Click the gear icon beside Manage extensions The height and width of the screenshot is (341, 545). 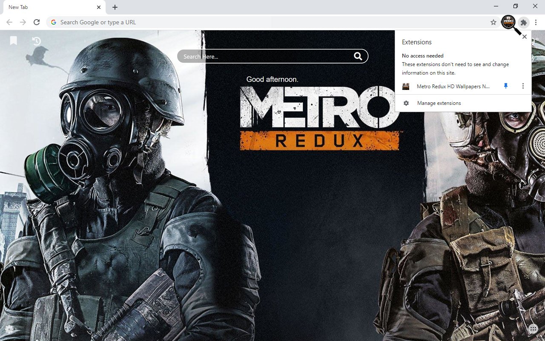click(x=406, y=103)
